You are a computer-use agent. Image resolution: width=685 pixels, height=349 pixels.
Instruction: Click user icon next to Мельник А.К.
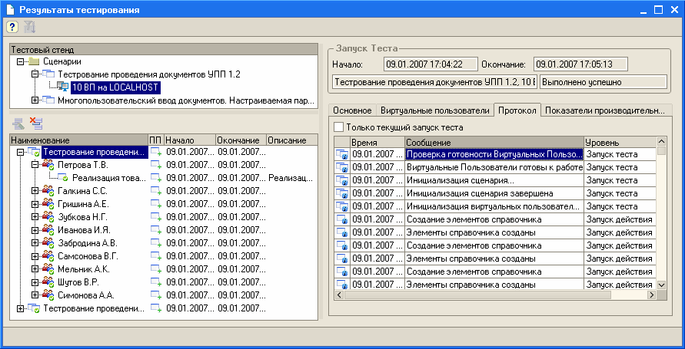(48, 269)
